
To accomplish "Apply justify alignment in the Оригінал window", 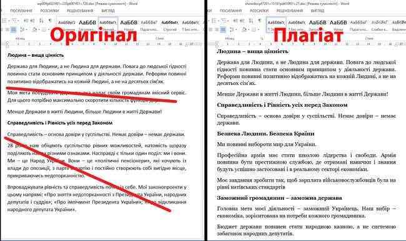I will (x=13, y=29).
